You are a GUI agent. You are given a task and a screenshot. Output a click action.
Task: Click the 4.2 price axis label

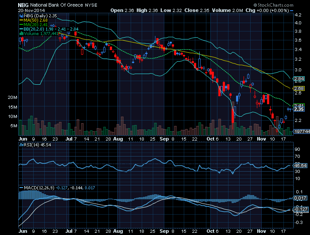(x=298, y=15)
